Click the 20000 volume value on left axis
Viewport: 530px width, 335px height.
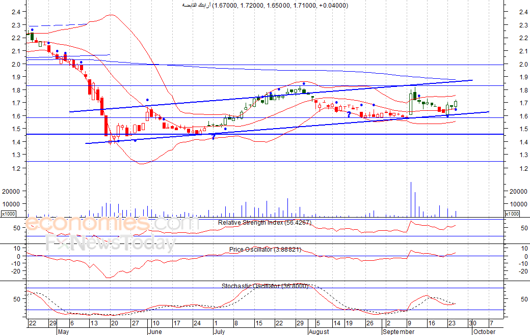pyautogui.click(x=11, y=192)
